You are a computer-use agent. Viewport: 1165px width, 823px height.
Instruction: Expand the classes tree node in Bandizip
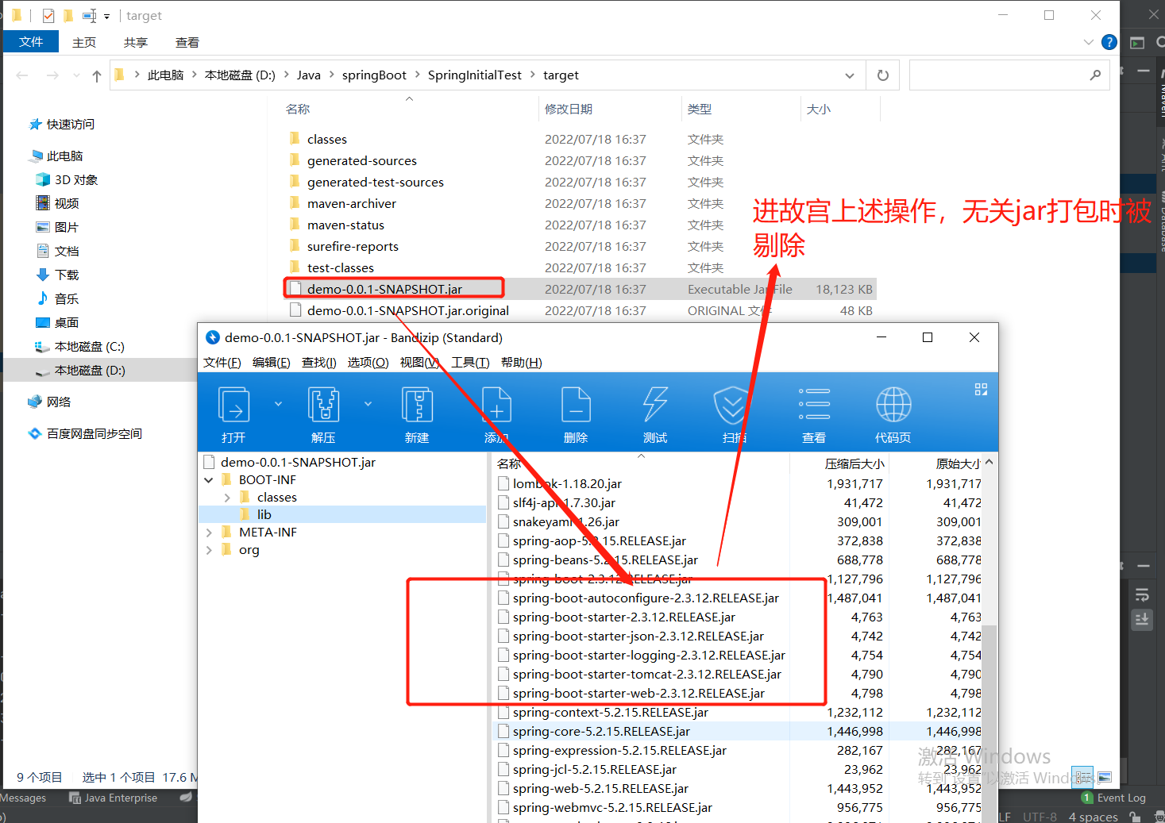[227, 498]
